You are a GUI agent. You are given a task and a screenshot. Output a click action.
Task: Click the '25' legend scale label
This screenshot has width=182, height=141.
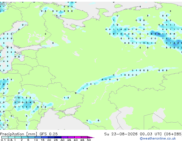pyautogui.click(x=56, y=140)
